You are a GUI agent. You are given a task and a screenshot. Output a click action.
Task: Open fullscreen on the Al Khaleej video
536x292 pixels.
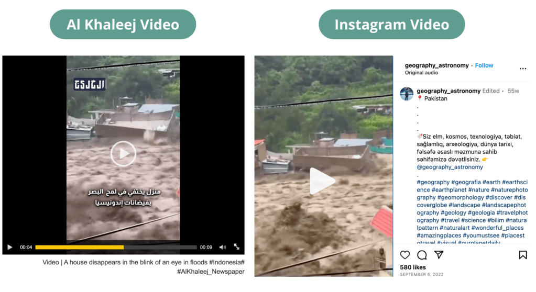click(x=236, y=246)
